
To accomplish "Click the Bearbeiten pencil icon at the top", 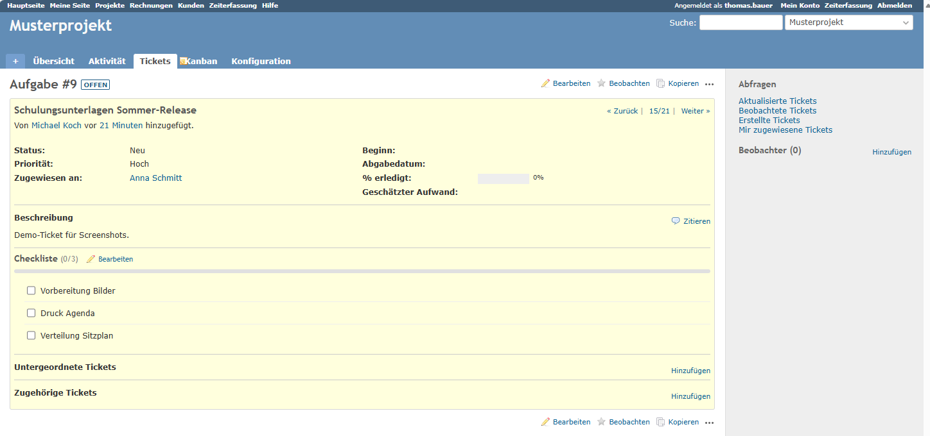I will click(546, 83).
